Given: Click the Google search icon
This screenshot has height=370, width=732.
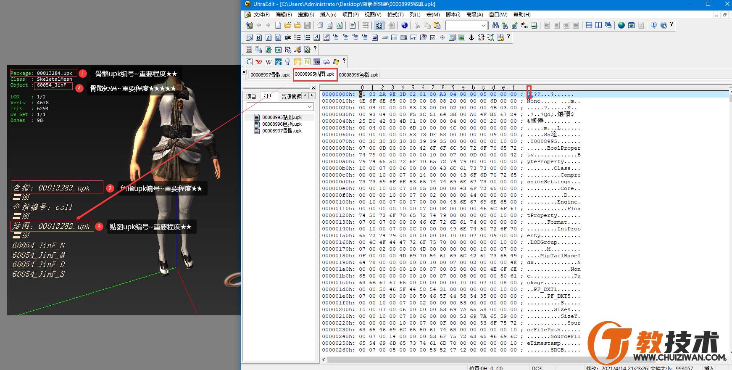Looking at the screenshot, I should 249,62.
